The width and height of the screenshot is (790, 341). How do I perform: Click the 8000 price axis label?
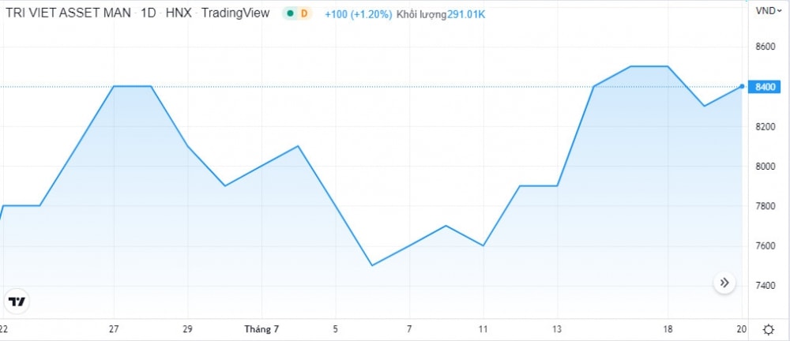pyautogui.click(x=766, y=167)
